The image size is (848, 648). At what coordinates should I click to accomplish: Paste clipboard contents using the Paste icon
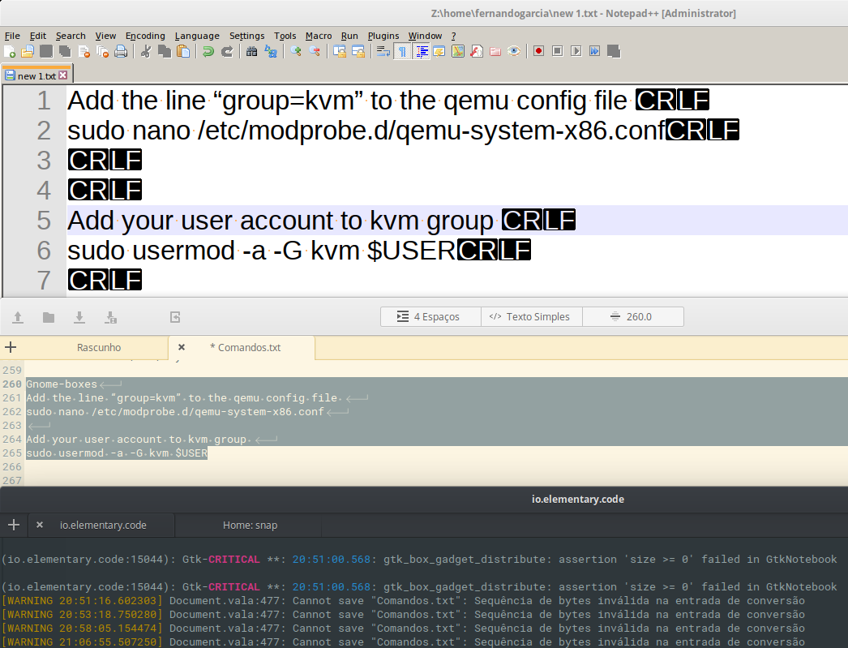pos(185,51)
